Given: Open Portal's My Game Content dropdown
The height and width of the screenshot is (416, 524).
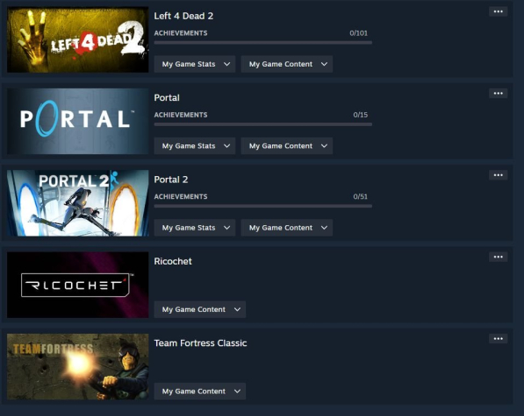Looking at the screenshot, I should [287, 145].
